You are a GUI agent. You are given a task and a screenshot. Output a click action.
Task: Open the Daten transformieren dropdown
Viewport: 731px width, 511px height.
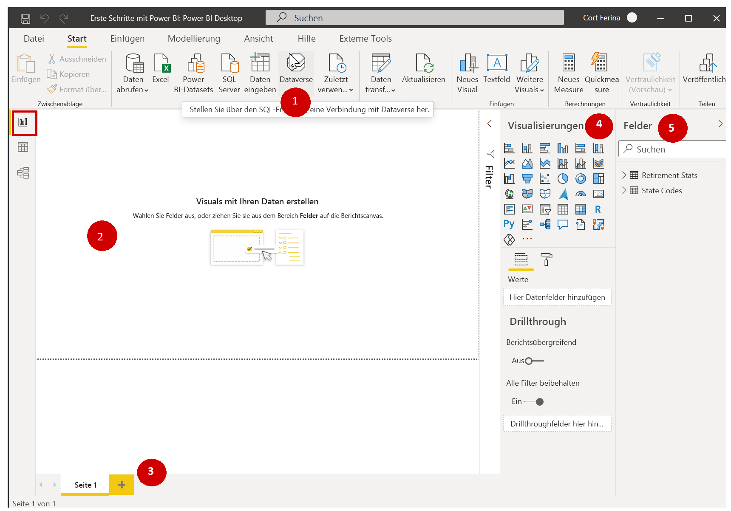pos(381,73)
